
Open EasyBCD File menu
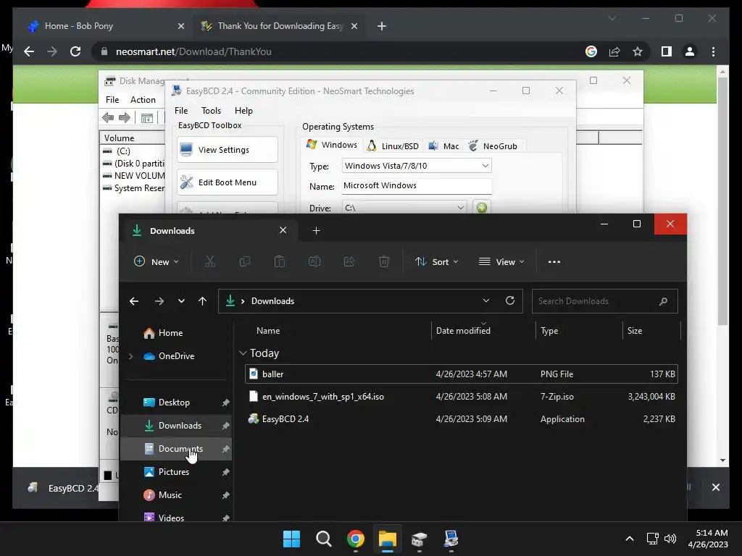click(180, 111)
